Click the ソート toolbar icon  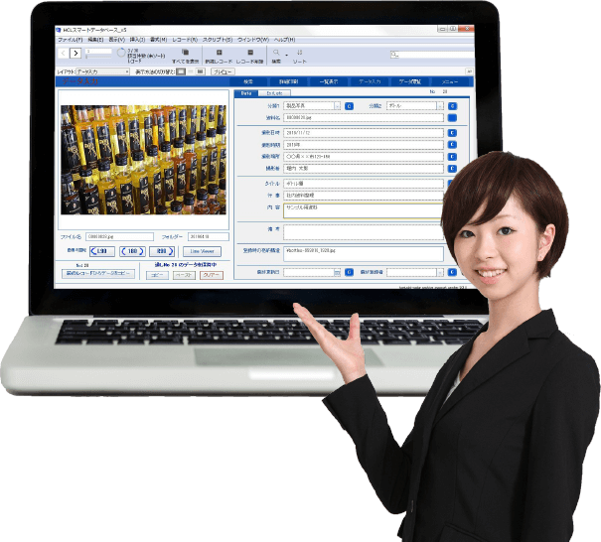300,53
